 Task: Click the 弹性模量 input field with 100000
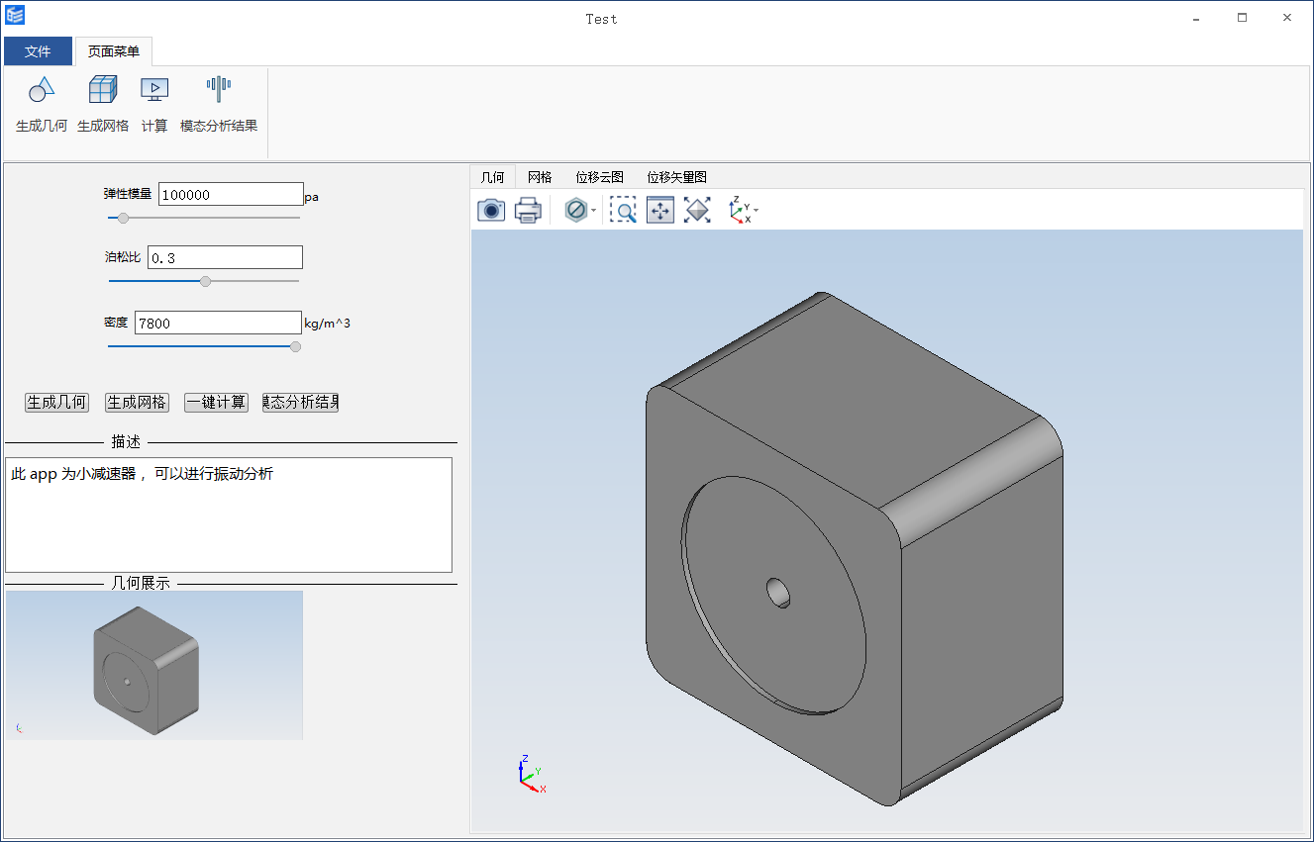231,195
